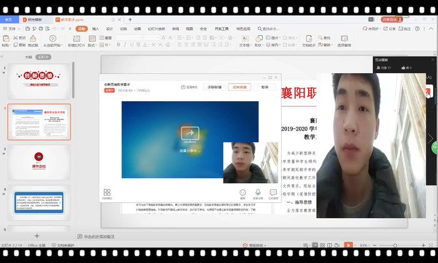Expand the Shapes dropdown
The height and width of the screenshot is (263, 438).
[x=258, y=45]
